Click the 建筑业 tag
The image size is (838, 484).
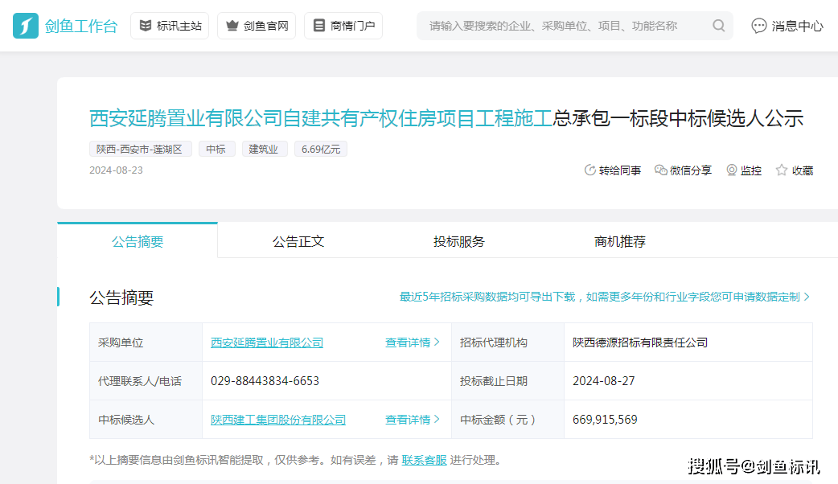(265, 149)
